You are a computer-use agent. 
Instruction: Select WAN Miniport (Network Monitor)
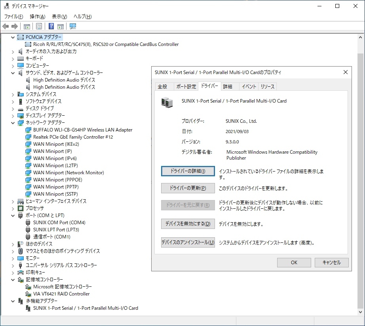(x=68, y=173)
